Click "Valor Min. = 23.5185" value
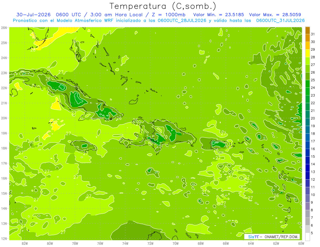320x247 pixels. [x=218, y=15]
